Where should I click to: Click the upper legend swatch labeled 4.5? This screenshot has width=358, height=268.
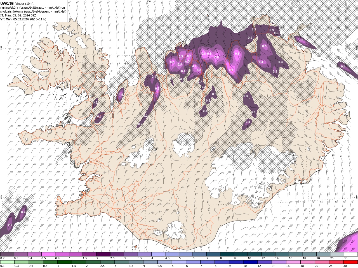point(172,254)
